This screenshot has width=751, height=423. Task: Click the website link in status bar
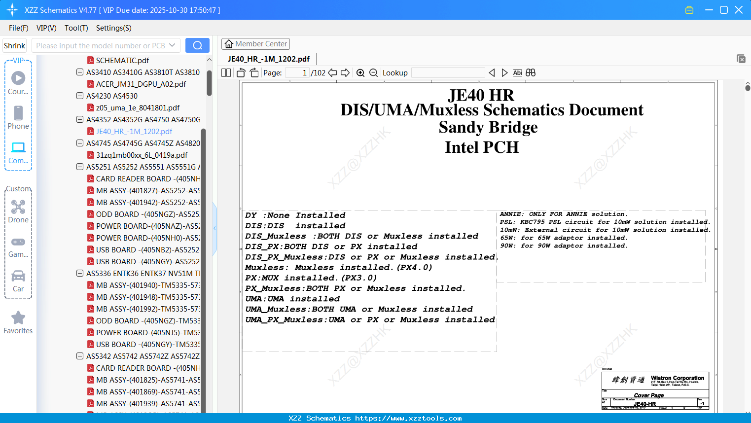tap(408, 418)
